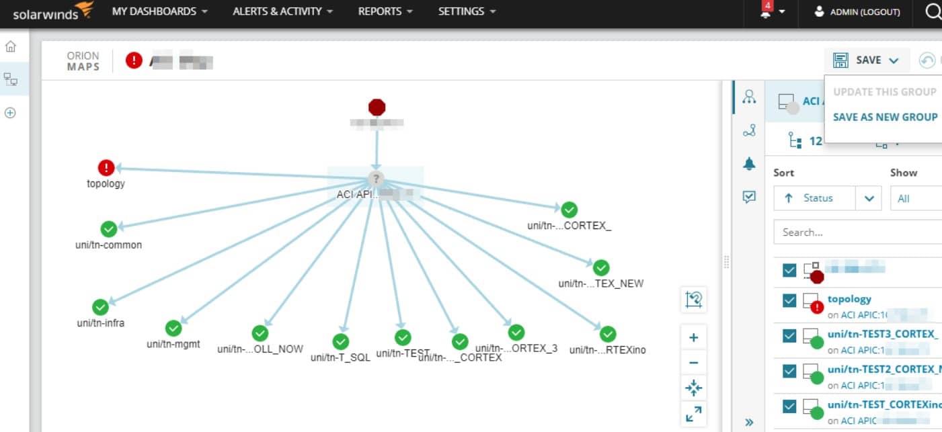
Task: Zoom out the map with minus button
Action: tap(694, 363)
